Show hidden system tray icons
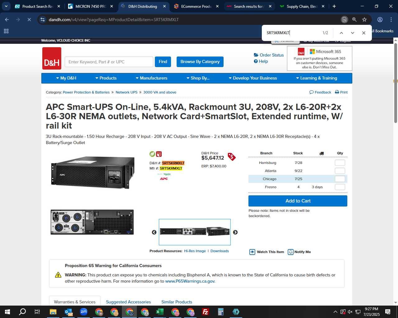Screen dimensions: 398x318 [x=335, y=312]
